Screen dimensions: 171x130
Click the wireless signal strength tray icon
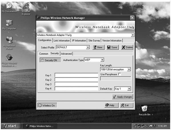135,126
